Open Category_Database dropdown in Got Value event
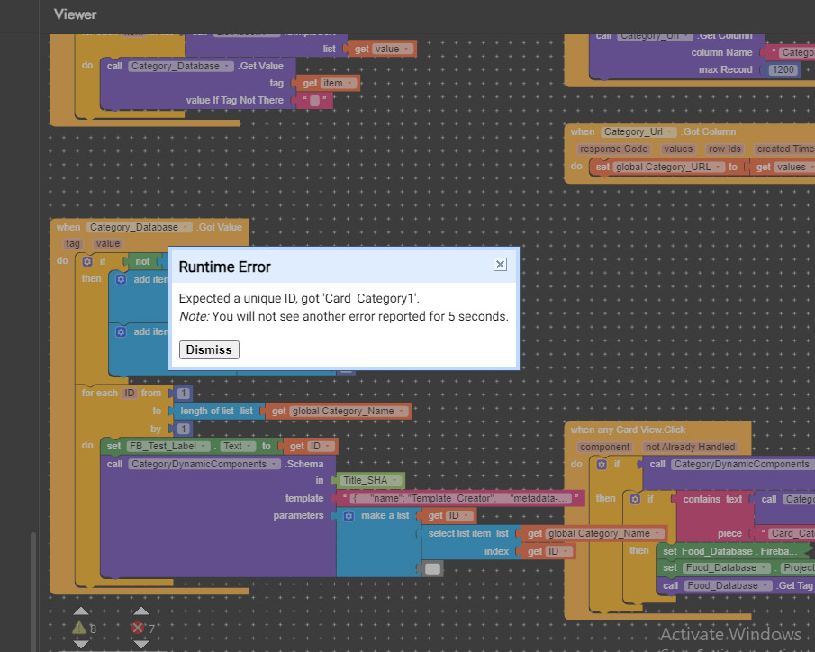The height and width of the screenshot is (652, 815). 185,227
